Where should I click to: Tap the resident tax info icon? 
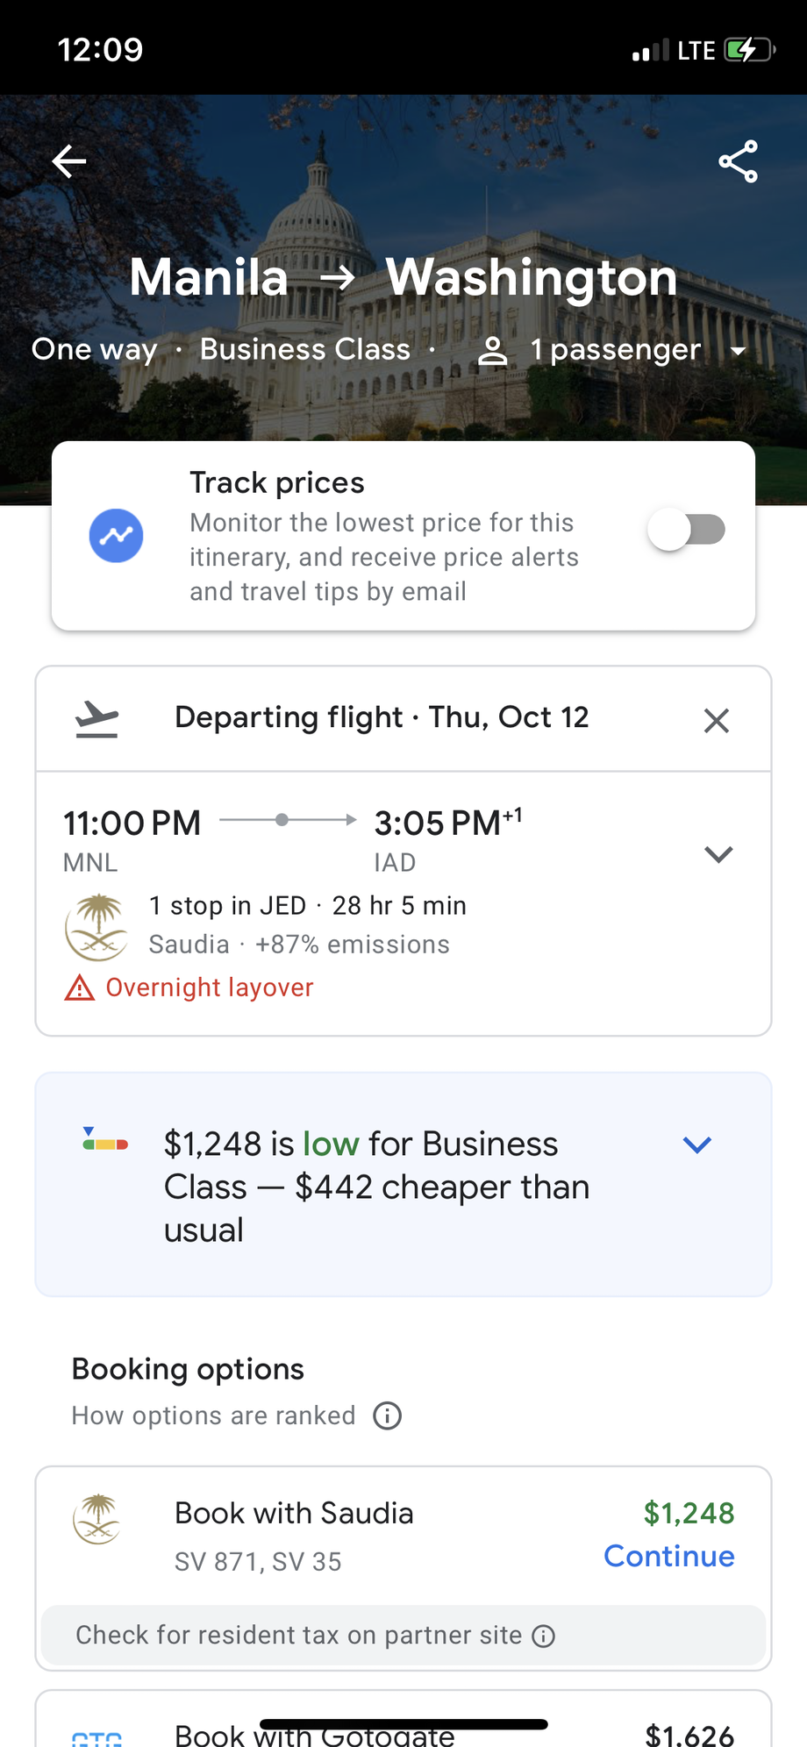click(544, 1636)
